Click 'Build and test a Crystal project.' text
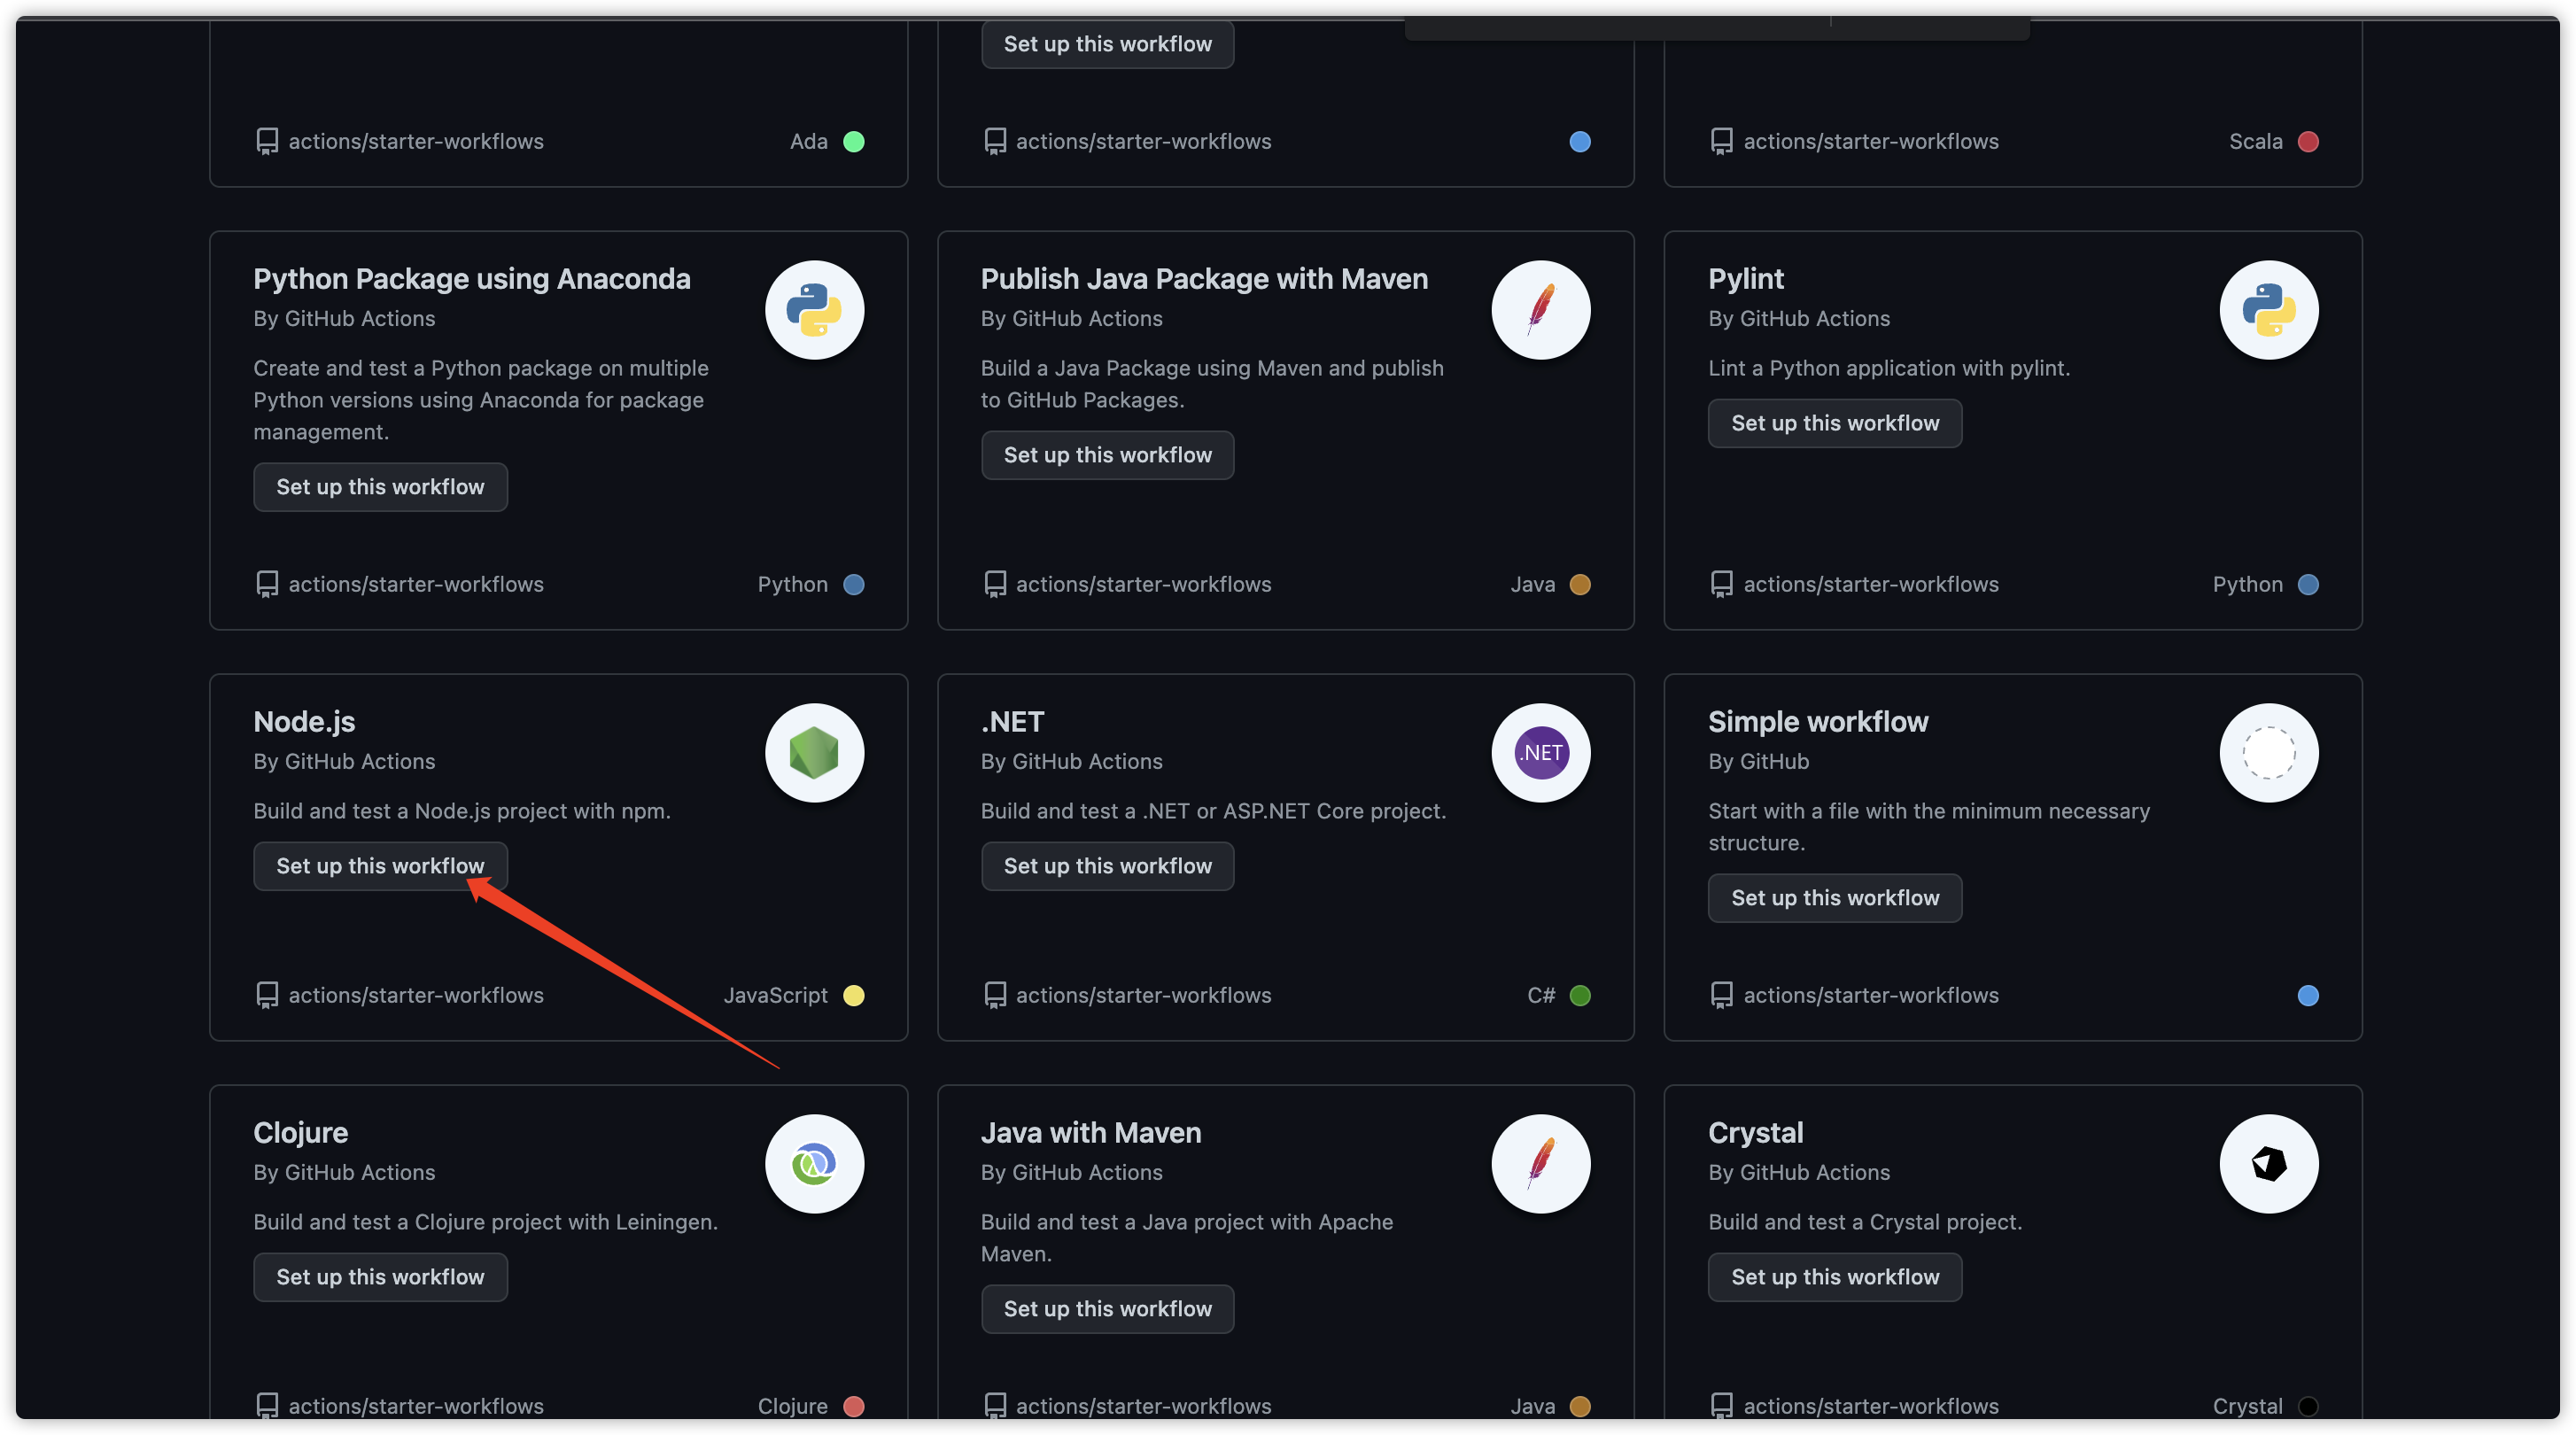 click(x=1865, y=1223)
